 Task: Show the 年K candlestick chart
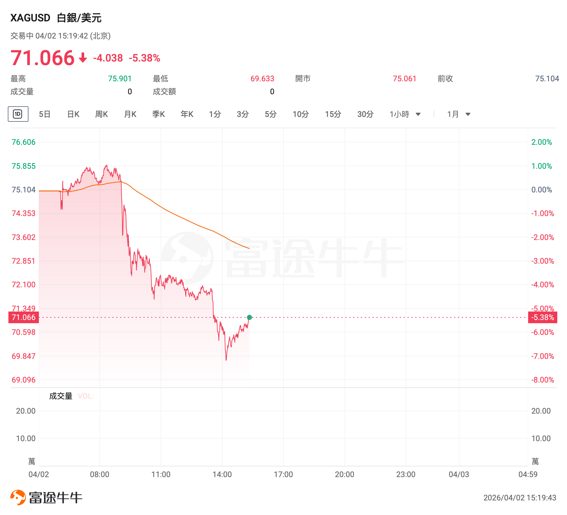[x=187, y=114]
